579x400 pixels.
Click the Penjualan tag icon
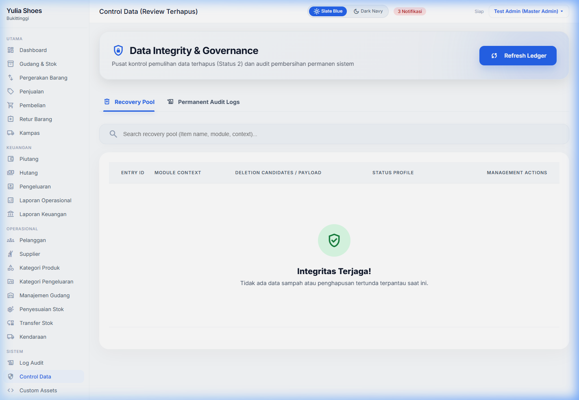(11, 91)
